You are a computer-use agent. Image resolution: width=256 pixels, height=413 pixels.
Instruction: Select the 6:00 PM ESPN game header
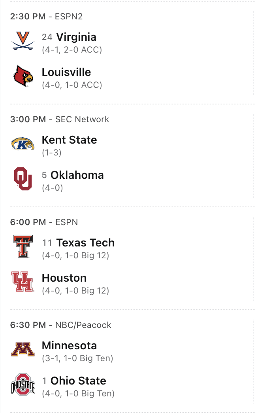tap(44, 222)
